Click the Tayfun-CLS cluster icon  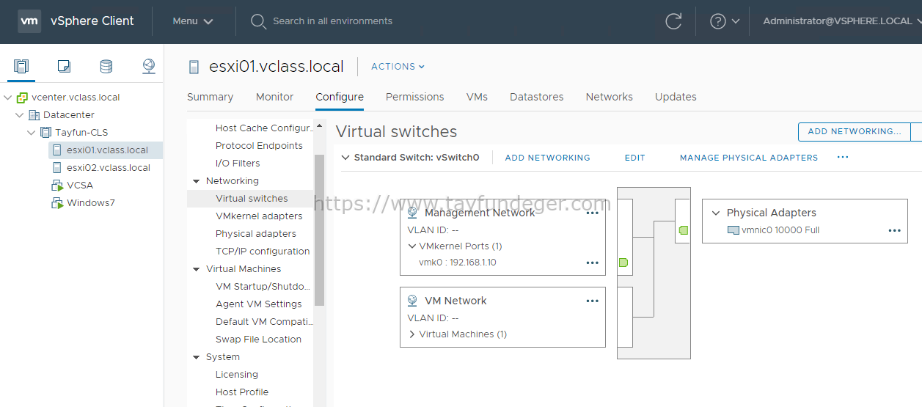coord(45,133)
